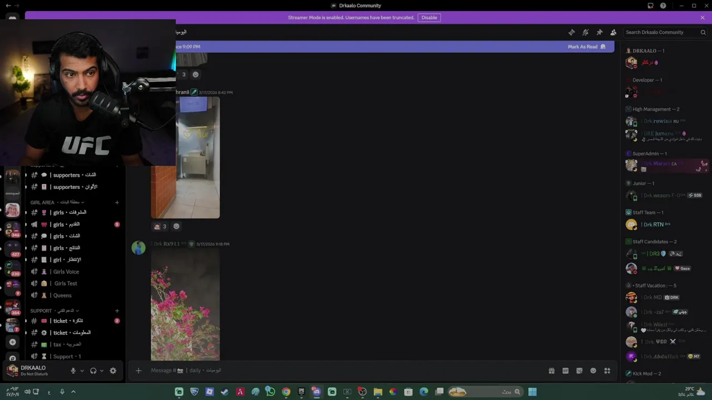Image resolution: width=712 pixels, height=400 pixels.
Task: Go back with the title bar arrow
Action: coord(8,6)
